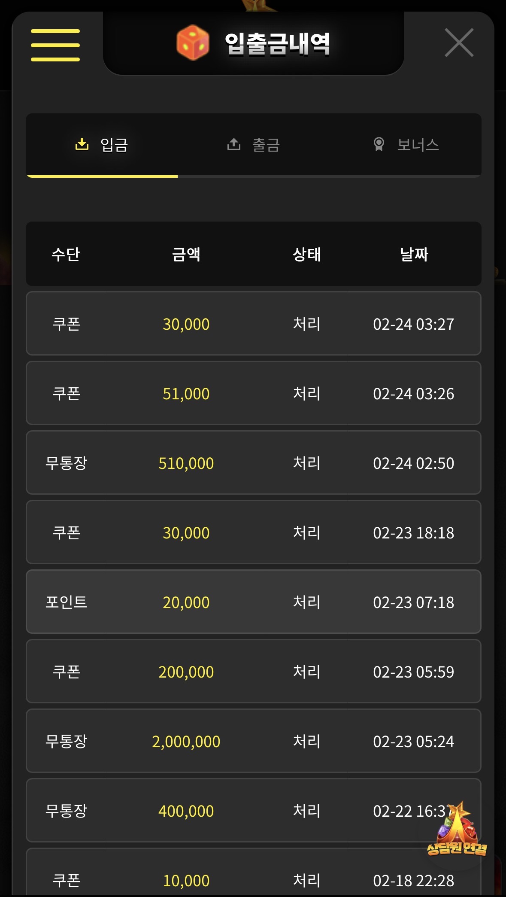
Task: Click the 금액 column header
Action: click(x=186, y=254)
